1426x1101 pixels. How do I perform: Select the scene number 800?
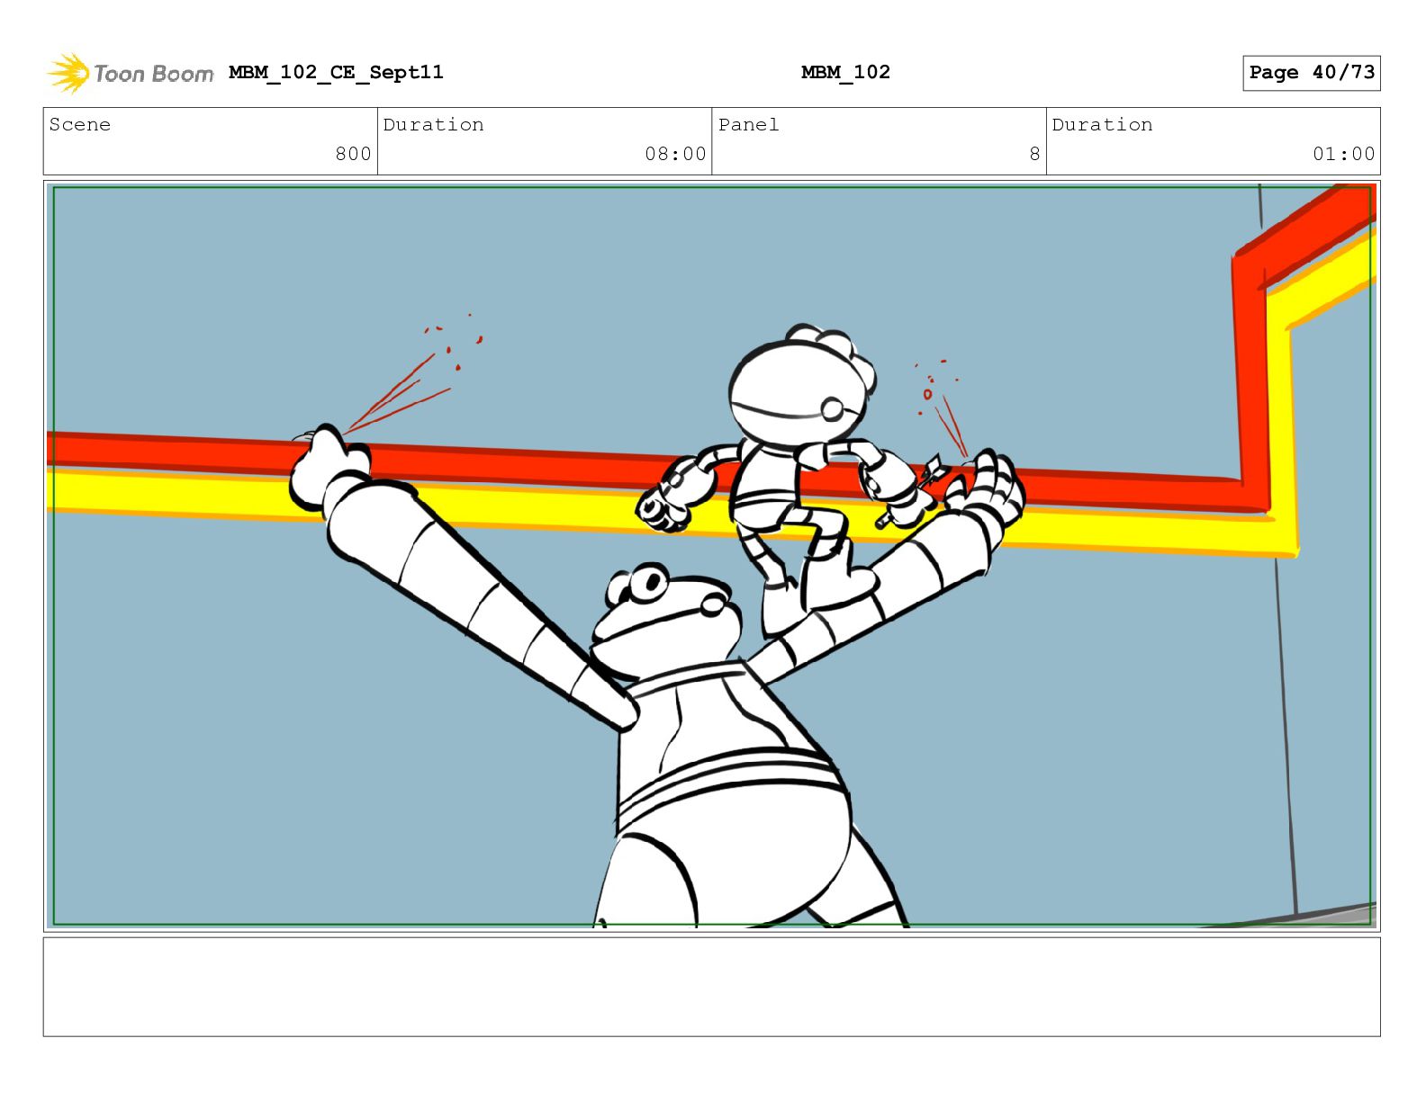coord(353,154)
